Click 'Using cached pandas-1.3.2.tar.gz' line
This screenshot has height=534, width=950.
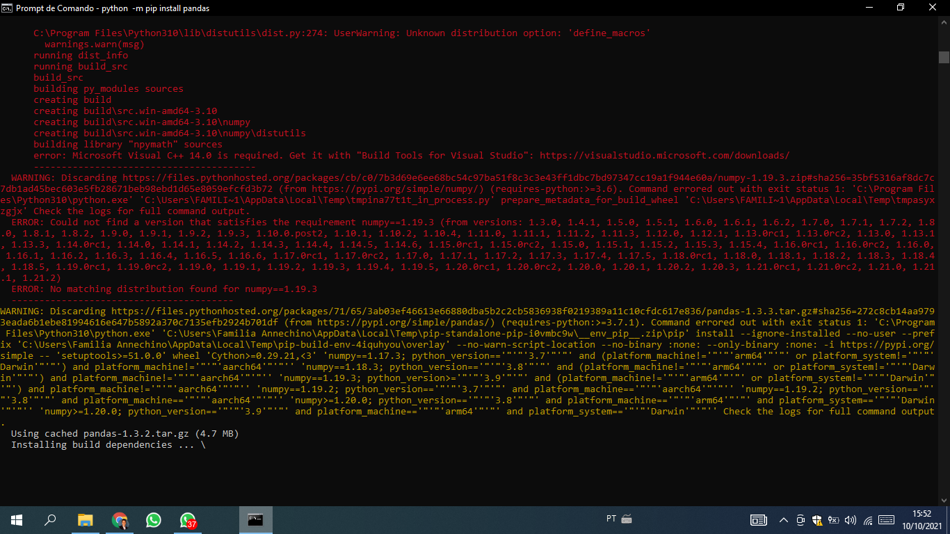125,433
